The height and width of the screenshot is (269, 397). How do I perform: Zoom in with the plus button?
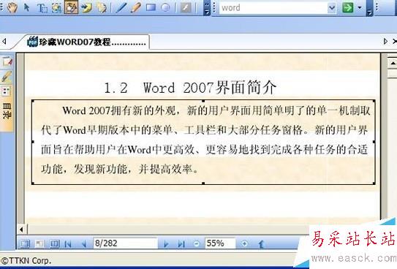pos(244,243)
